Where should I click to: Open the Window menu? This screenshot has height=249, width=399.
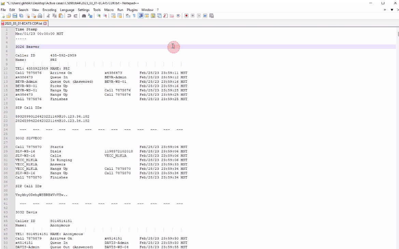click(147, 10)
